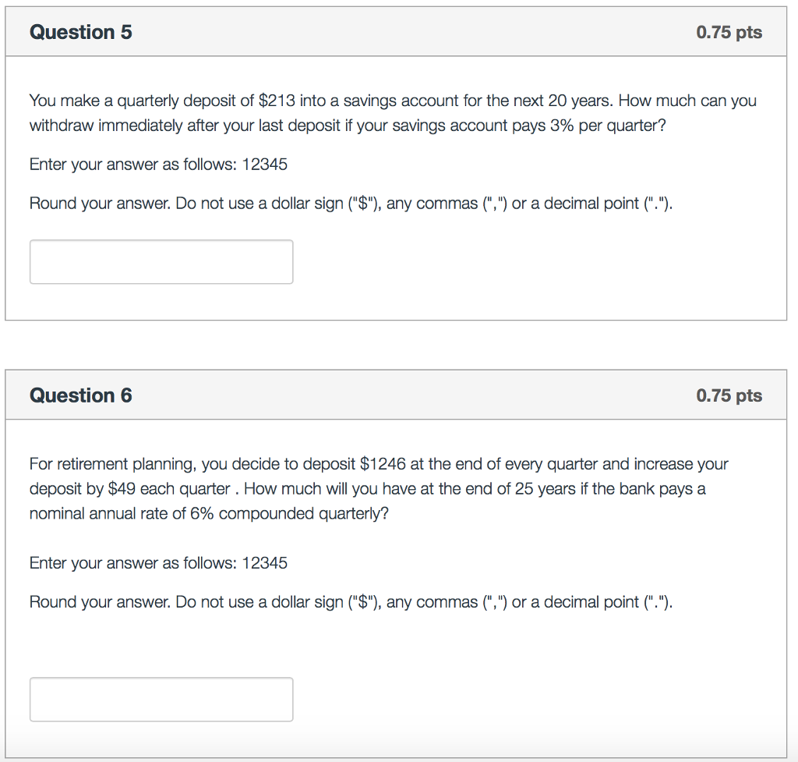The width and height of the screenshot is (798, 762).
Task: Select the Question 6 heading
Action: point(81,395)
